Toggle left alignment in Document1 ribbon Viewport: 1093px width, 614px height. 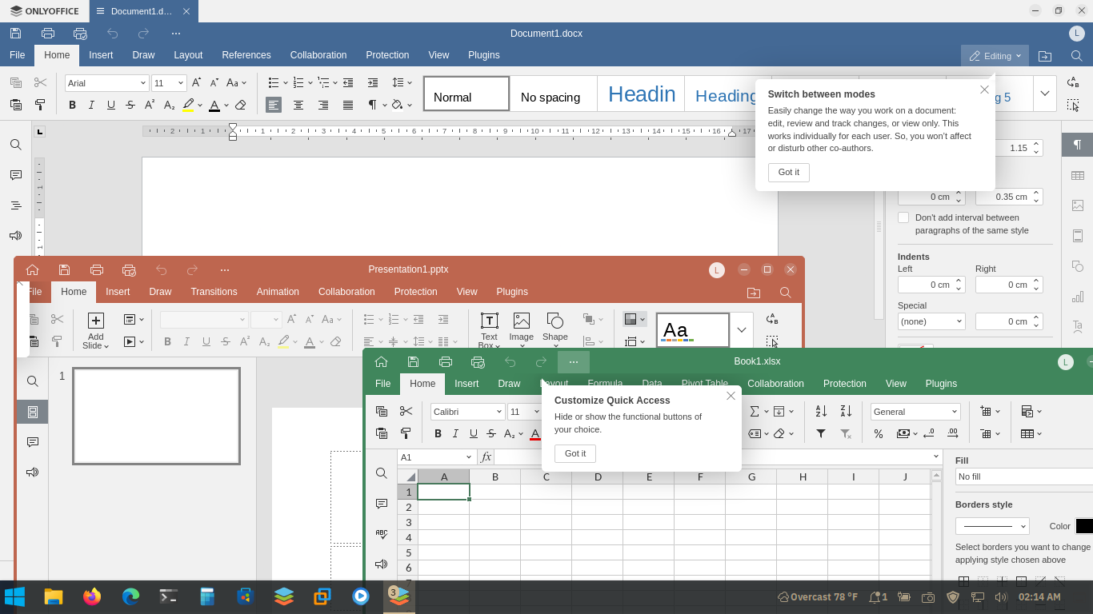pyautogui.click(x=274, y=105)
